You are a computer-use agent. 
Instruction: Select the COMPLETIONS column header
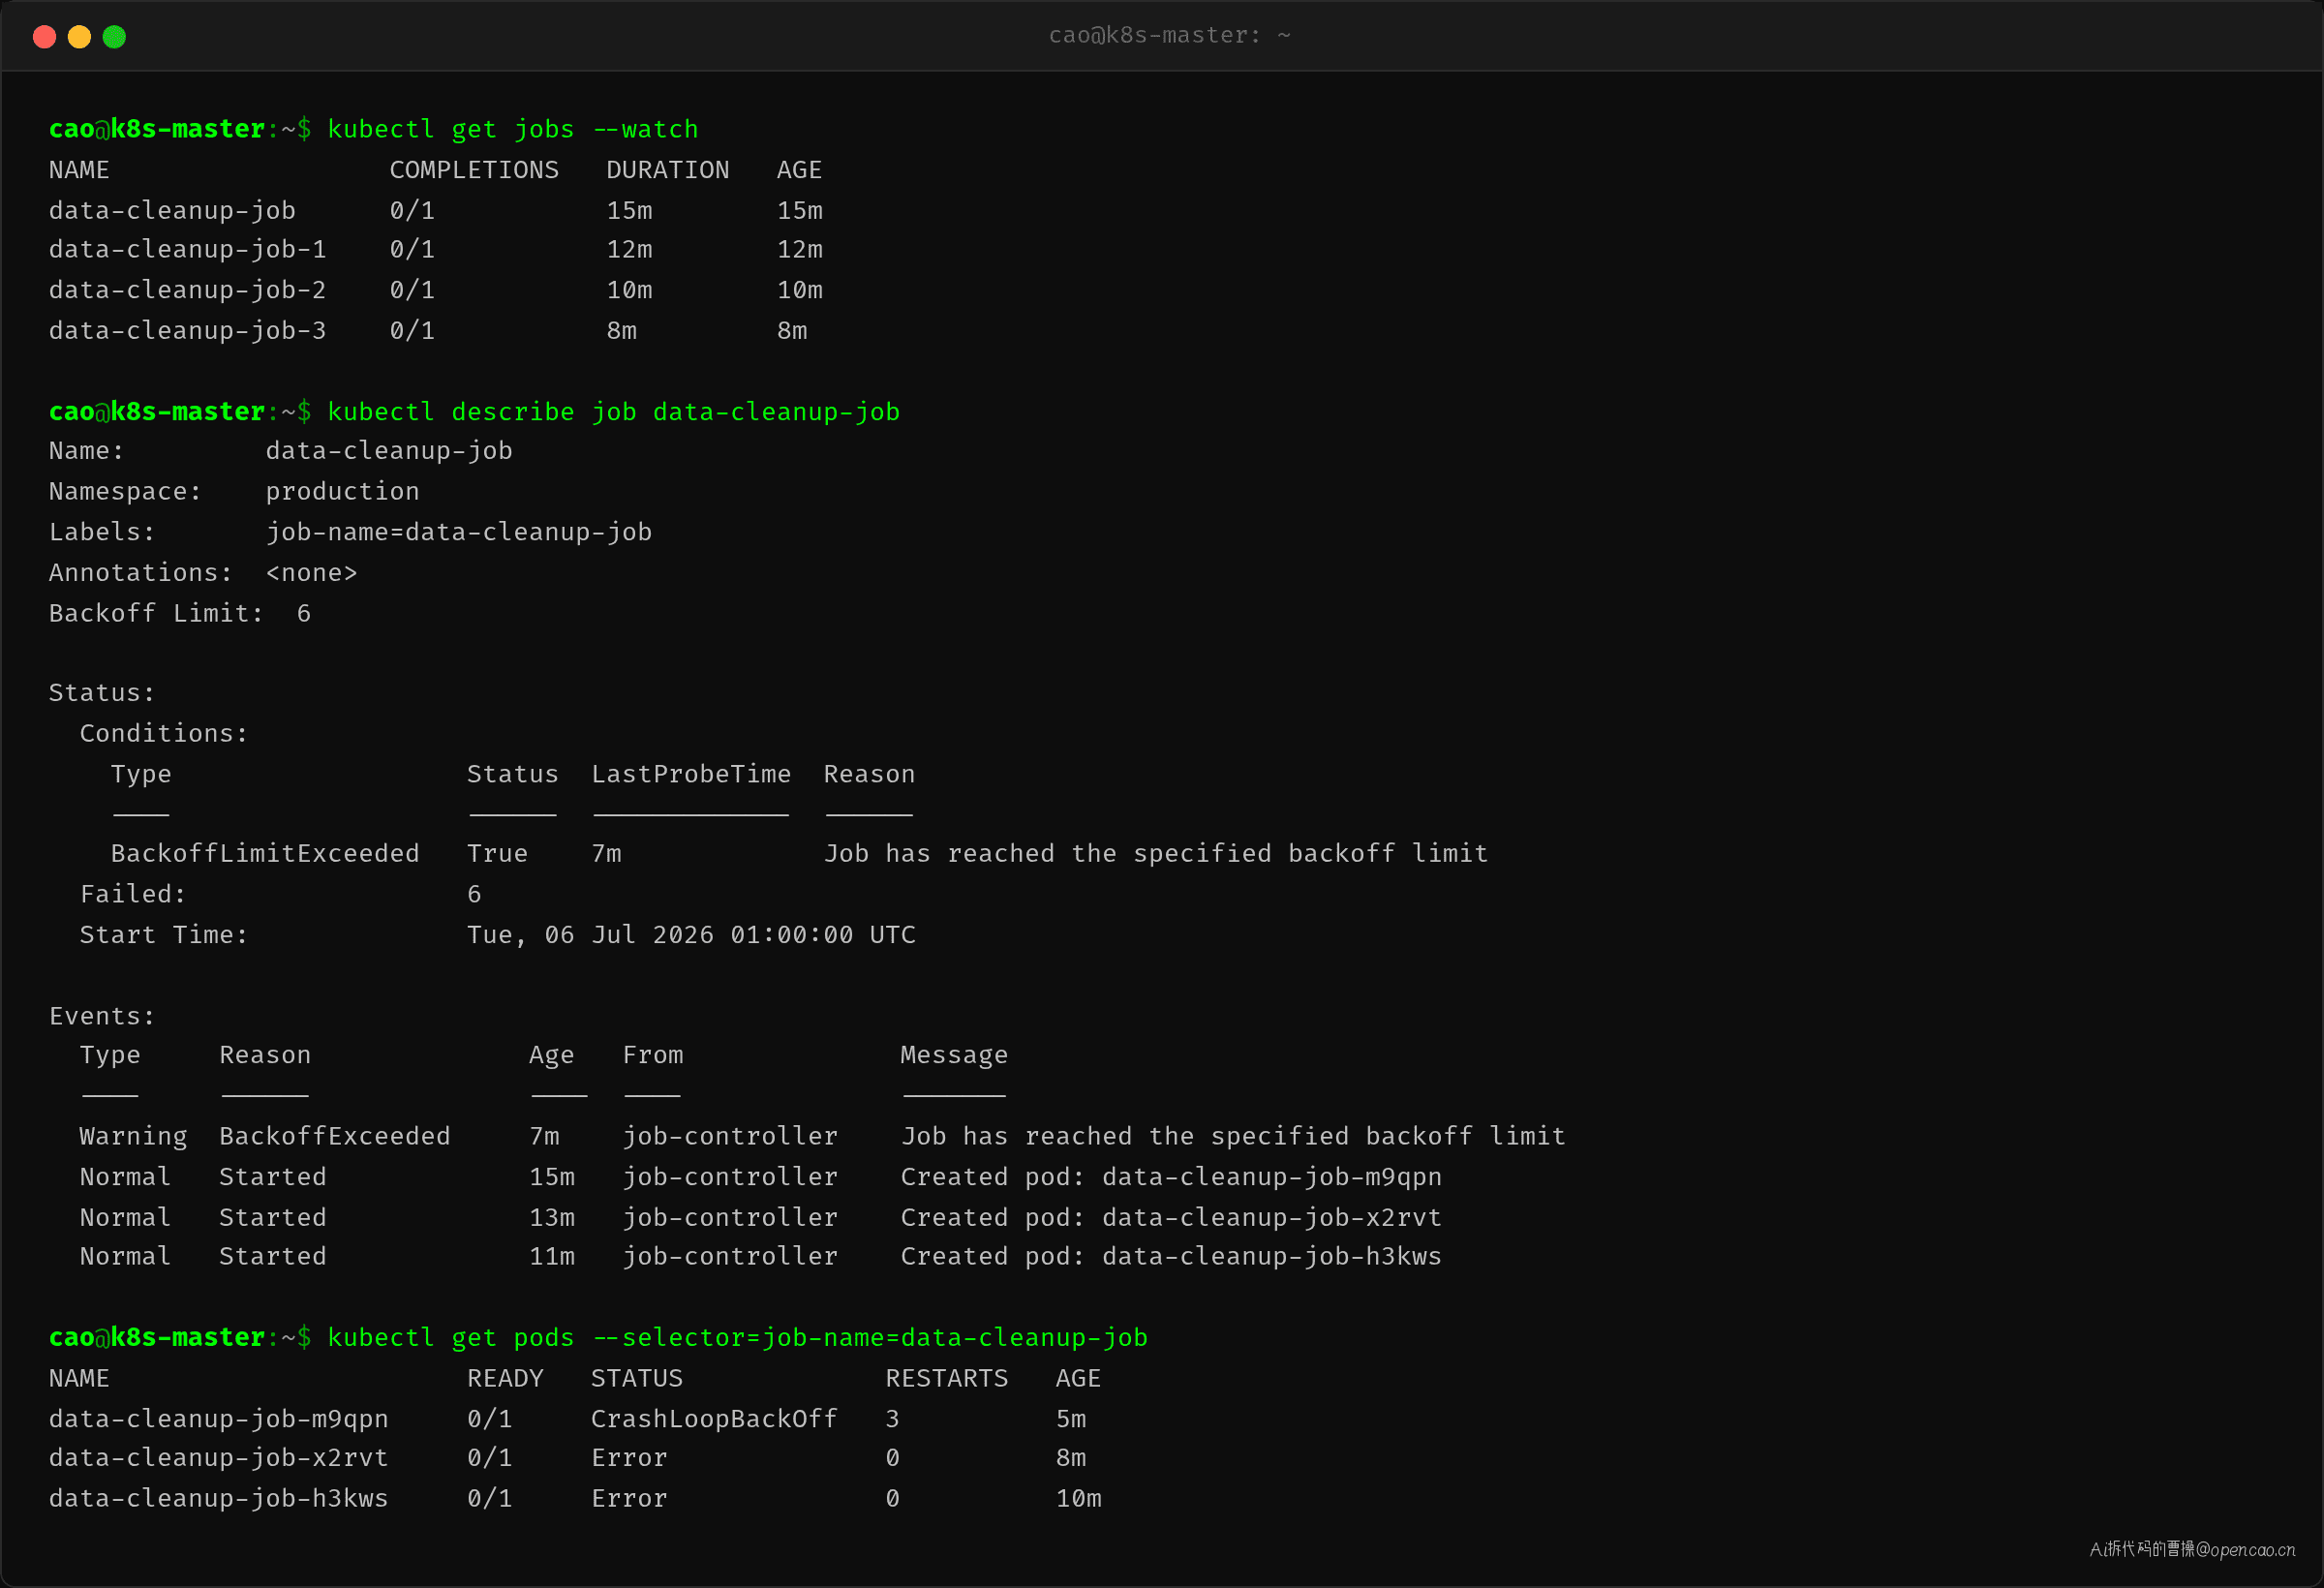[x=474, y=170]
